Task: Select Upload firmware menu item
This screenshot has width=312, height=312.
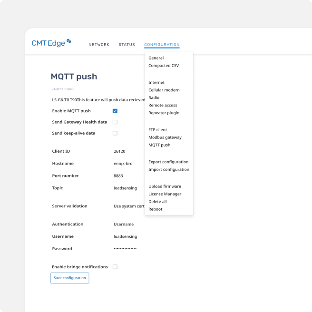Action: pos(165,186)
